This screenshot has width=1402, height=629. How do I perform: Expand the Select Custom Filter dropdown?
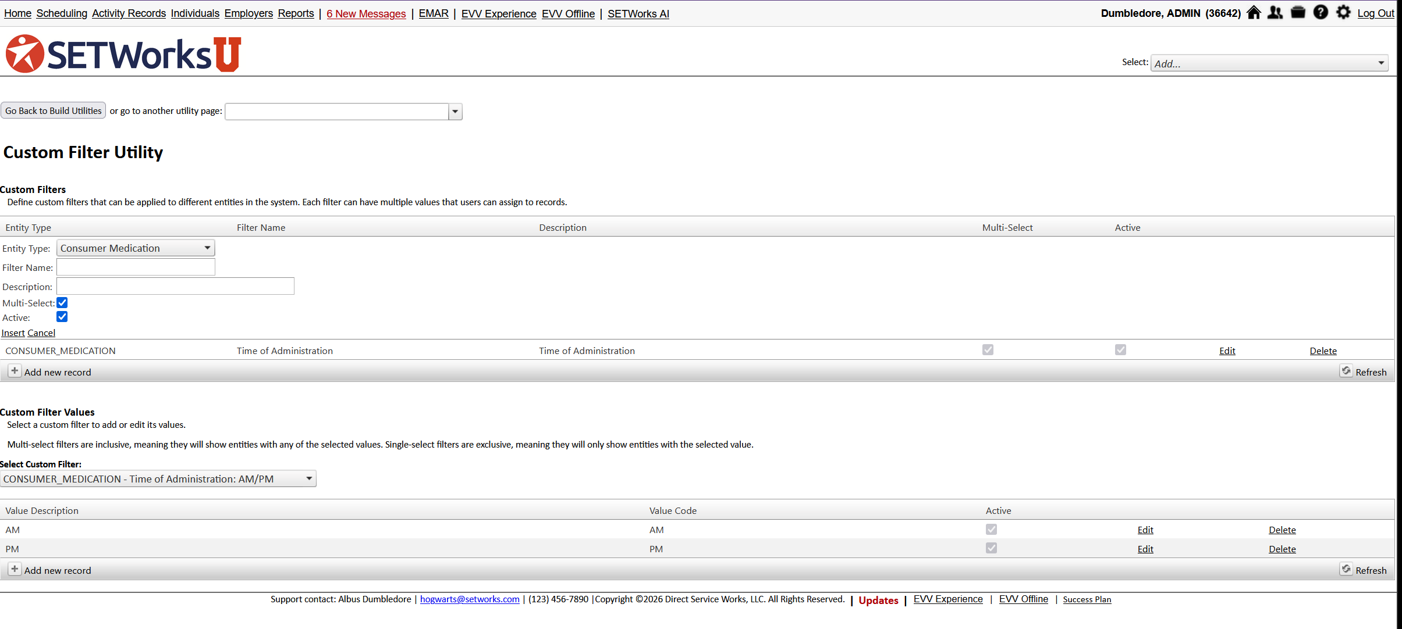158,479
